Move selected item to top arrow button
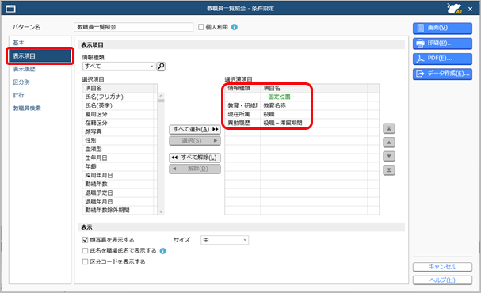Screen dimensions: 481x293 (x=388, y=129)
